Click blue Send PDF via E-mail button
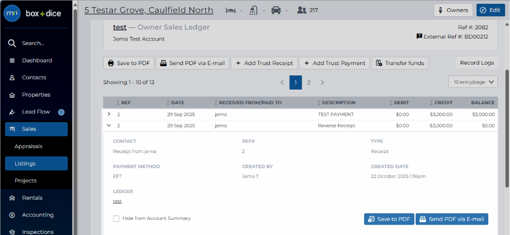Image resolution: width=510 pixels, height=235 pixels. pyautogui.click(x=452, y=219)
